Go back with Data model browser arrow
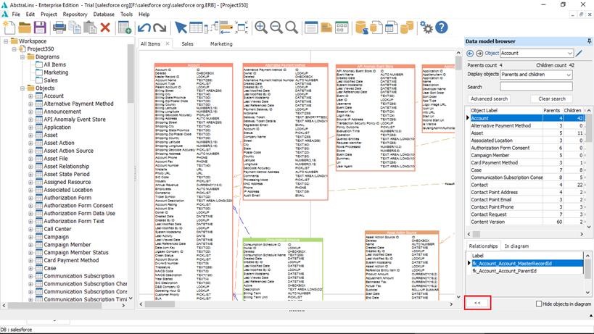 (x=470, y=53)
